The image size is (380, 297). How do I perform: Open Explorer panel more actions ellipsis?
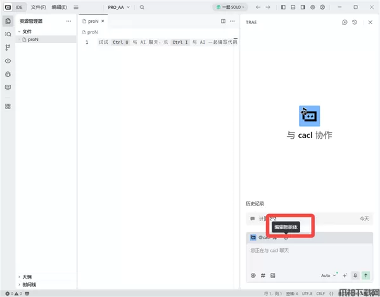(x=68, y=21)
